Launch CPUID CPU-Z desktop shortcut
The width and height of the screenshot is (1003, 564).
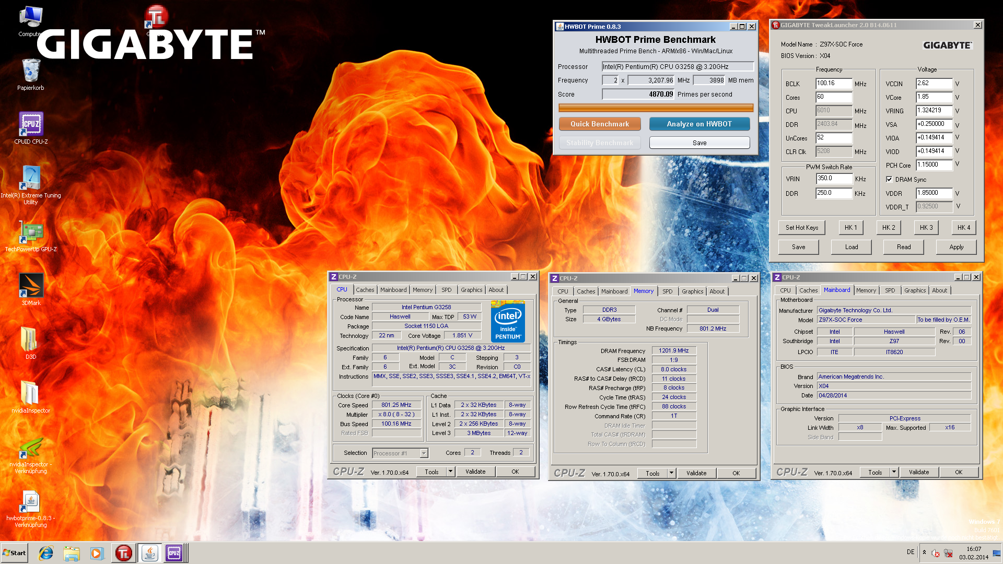point(31,128)
